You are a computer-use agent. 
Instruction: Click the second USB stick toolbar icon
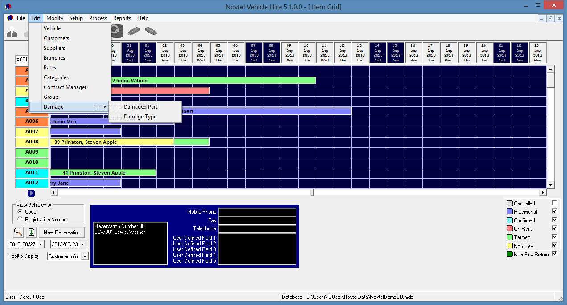151,31
